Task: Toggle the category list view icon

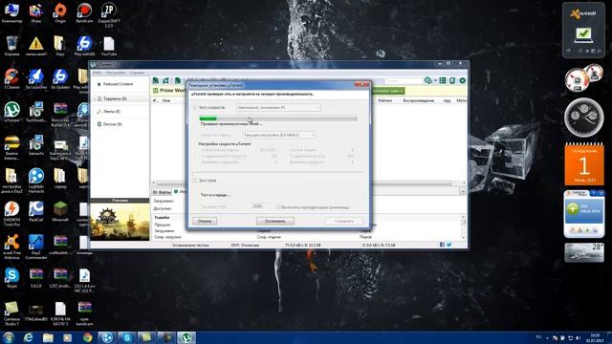Action: tap(443, 80)
